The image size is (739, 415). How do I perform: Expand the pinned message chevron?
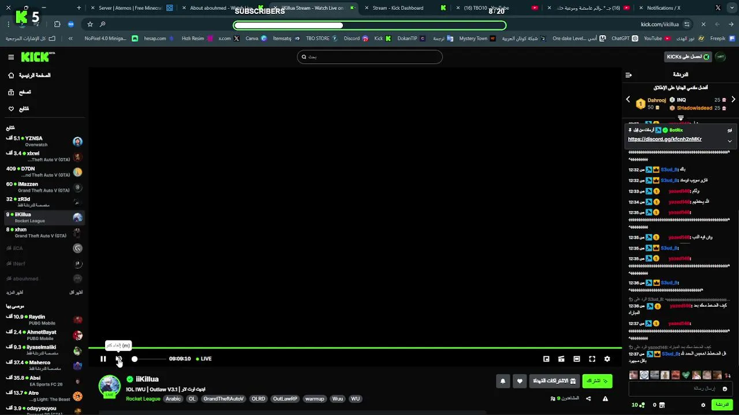coord(730,141)
